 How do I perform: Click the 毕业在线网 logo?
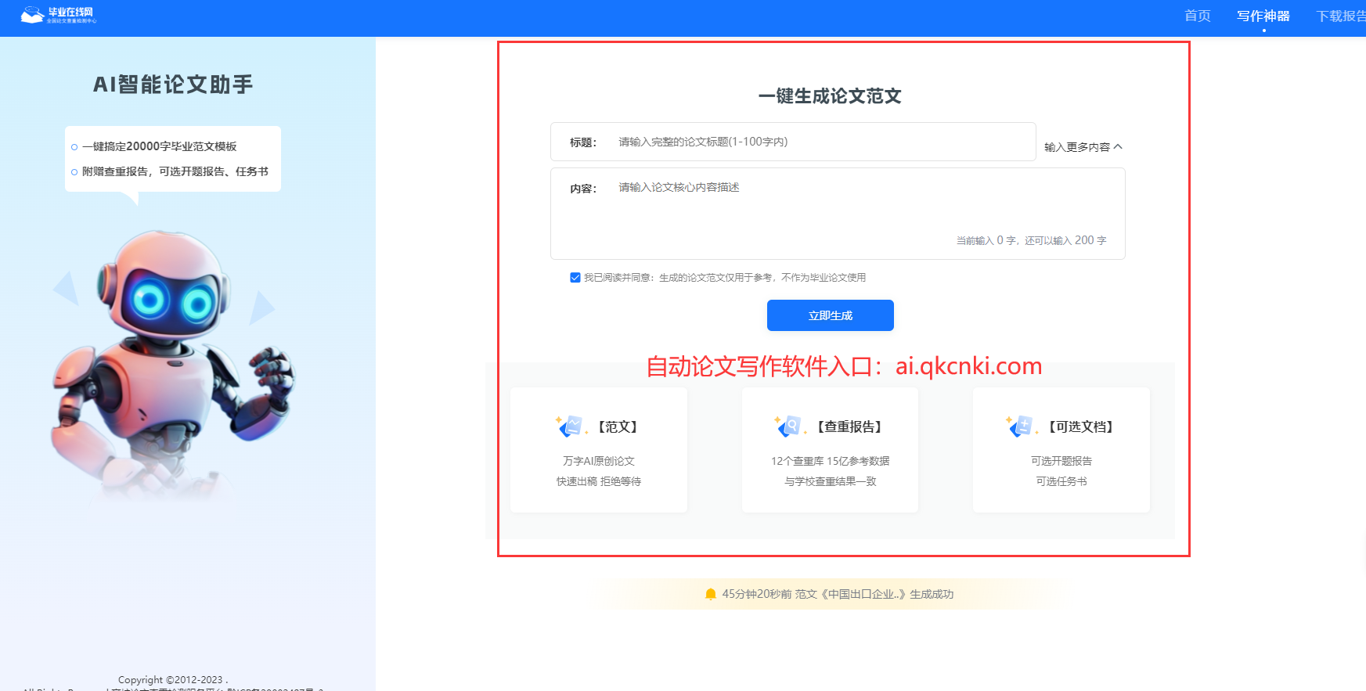pyautogui.click(x=59, y=15)
